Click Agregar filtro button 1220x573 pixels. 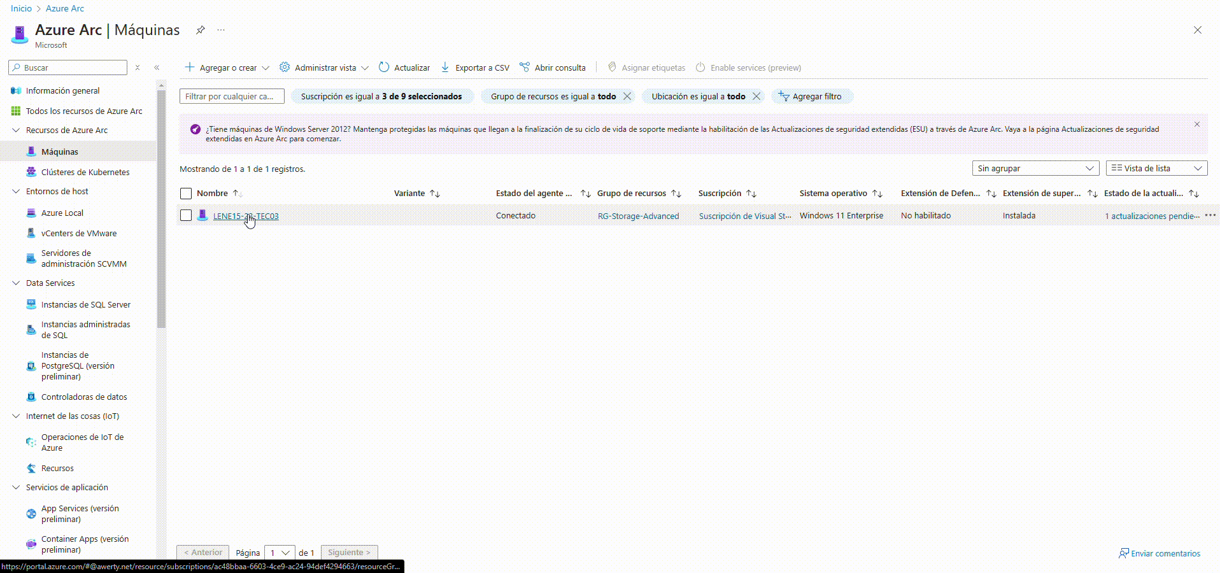click(x=811, y=96)
